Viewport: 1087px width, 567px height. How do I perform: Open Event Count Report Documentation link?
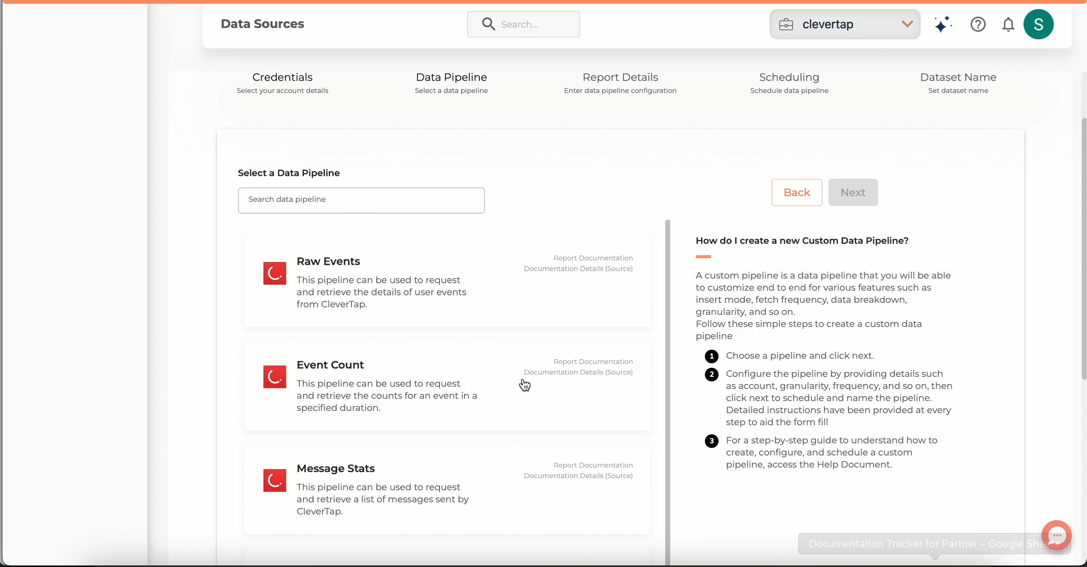[593, 361]
